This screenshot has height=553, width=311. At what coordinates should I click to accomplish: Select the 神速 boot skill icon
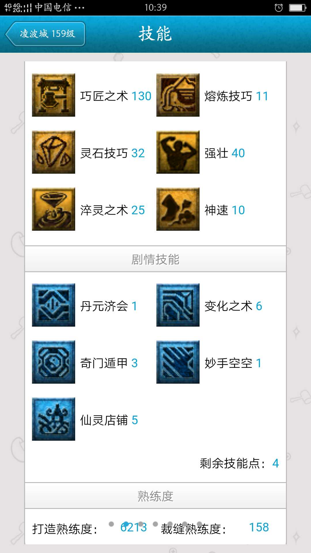coord(178,209)
